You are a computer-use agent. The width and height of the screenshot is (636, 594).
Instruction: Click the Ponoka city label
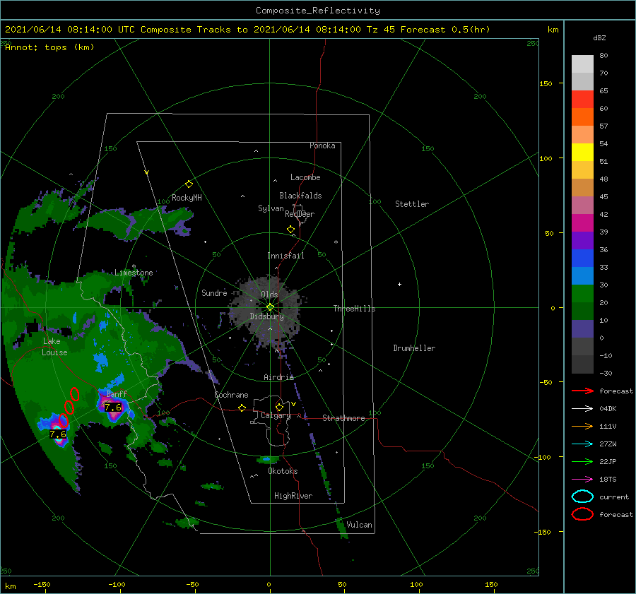click(322, 145)
